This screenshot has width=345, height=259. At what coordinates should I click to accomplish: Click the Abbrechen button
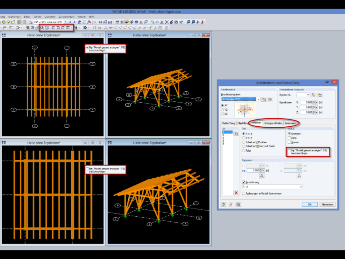327,204
